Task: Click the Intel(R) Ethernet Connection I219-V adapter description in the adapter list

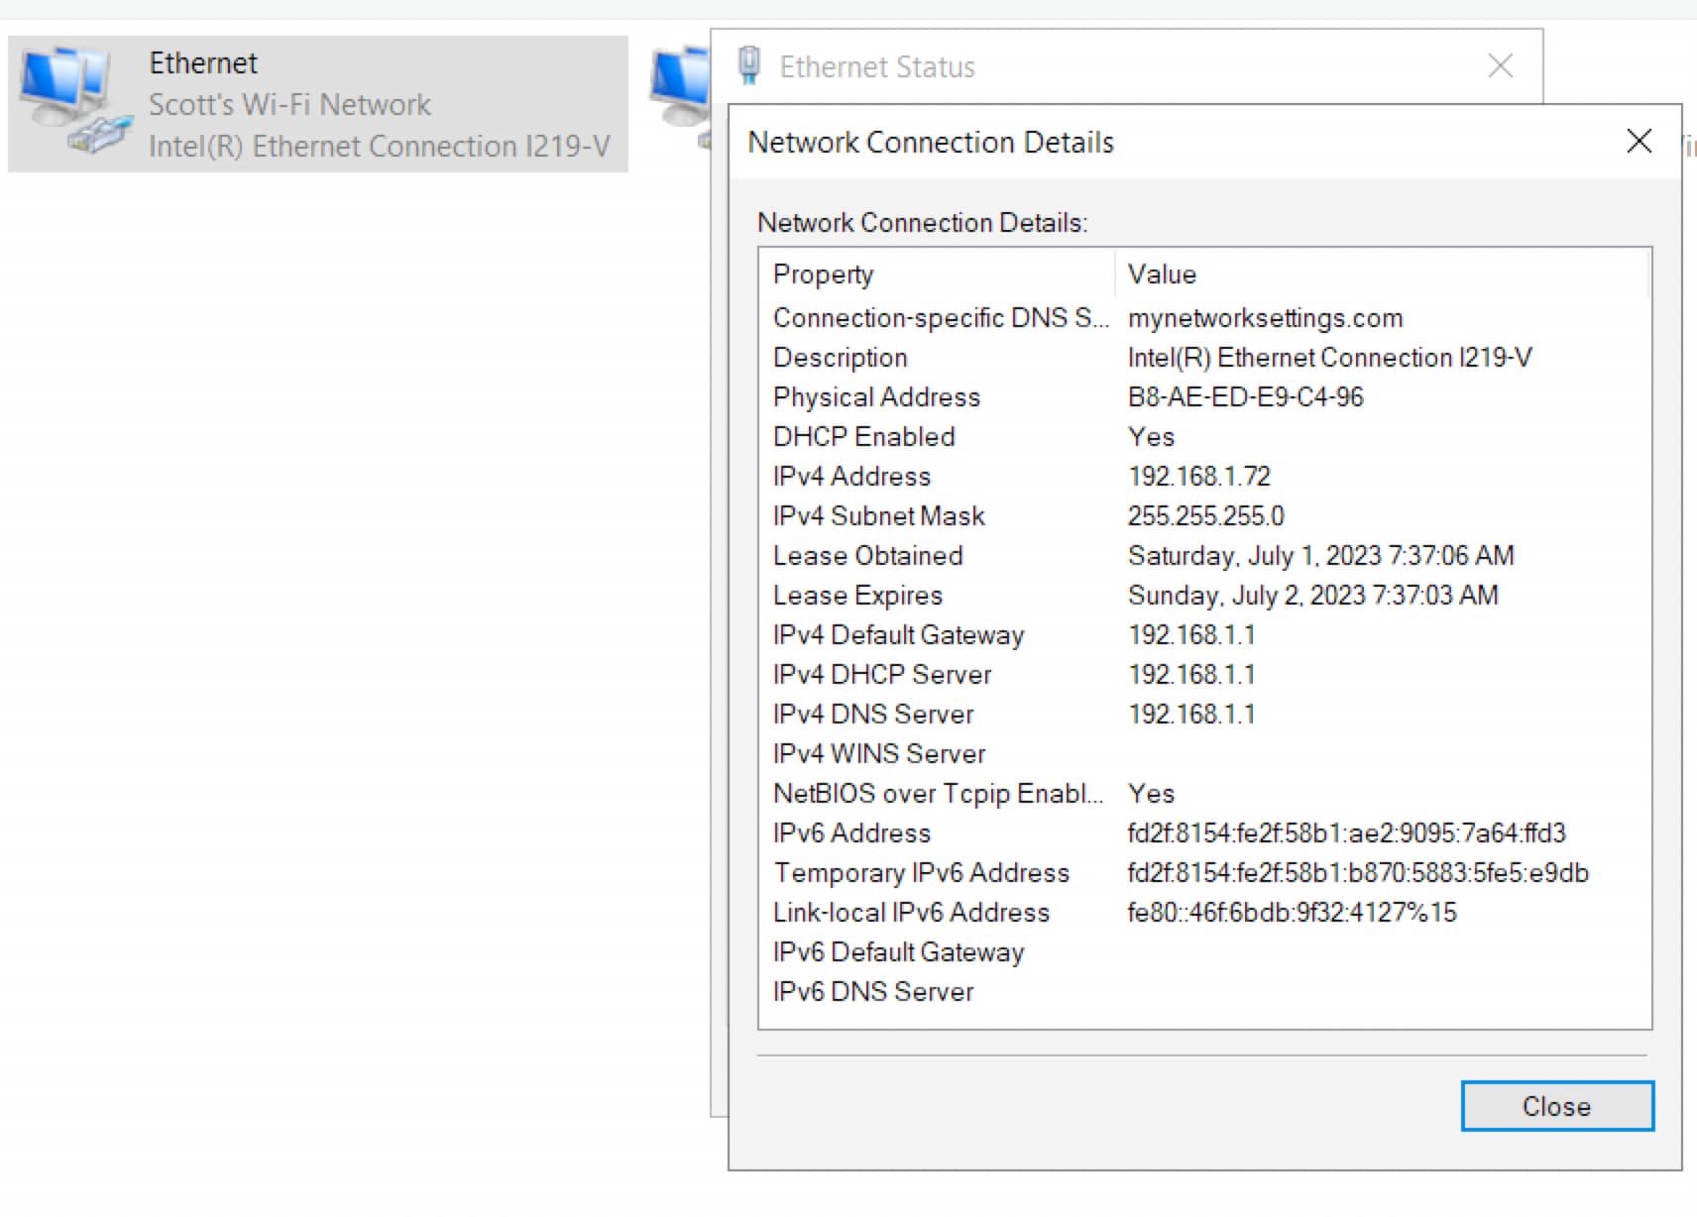Action: (x=380, y=146)
